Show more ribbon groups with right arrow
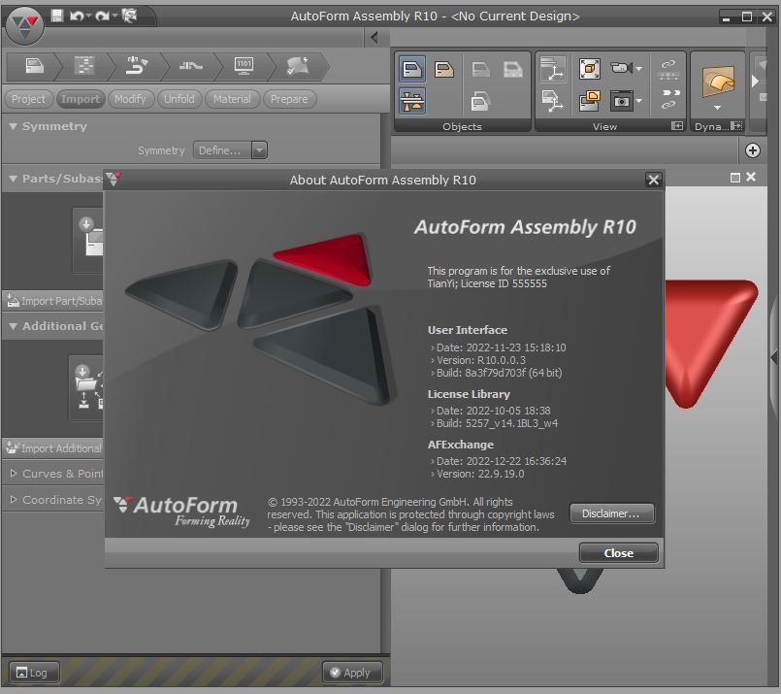Screen dimensions: 781x694 pyautogui.click(x=755, y=81)
